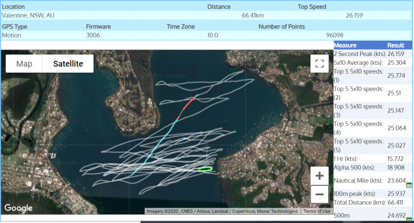
Task: Select the 100m peak (kts) row
Action: click(373, 194)
